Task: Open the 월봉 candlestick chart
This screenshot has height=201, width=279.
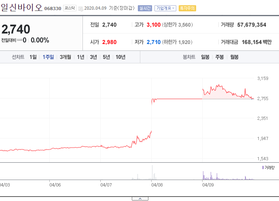Action: 234,57
